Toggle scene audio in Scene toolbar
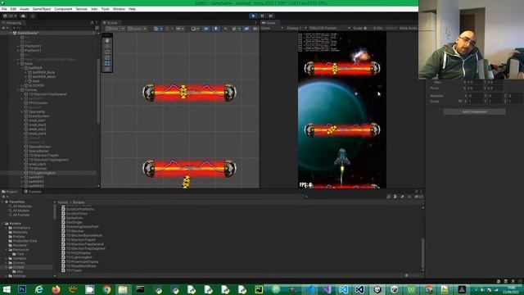This screenshot has width=524, height=295. coord(226,29)
